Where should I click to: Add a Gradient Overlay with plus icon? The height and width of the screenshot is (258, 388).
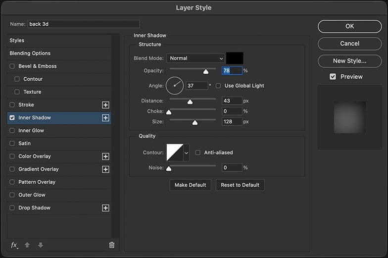[x=106, y=169]
